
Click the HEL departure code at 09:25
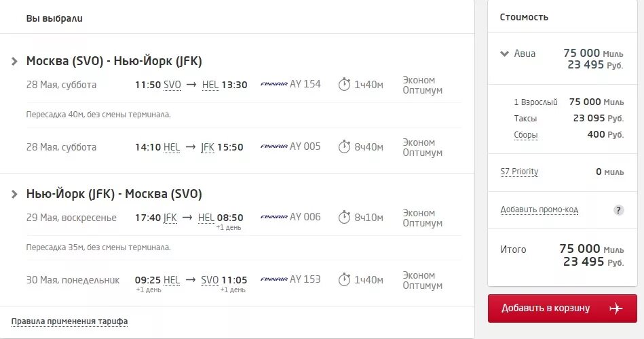click(x=172, y=279)
